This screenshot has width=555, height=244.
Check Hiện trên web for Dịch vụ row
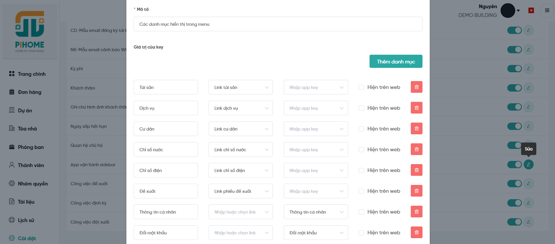361,108
